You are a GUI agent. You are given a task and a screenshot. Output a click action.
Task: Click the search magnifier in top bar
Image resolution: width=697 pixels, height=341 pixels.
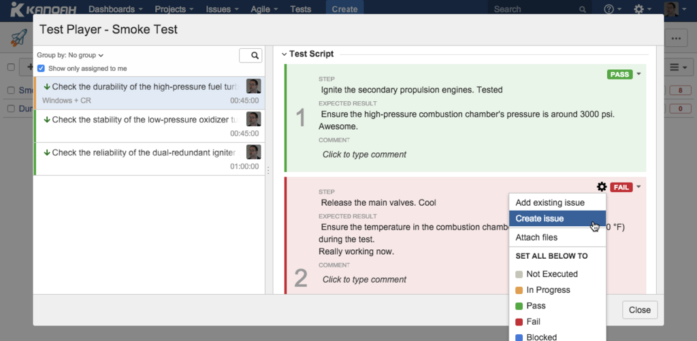pyautogui.click(x=583, y=10)
